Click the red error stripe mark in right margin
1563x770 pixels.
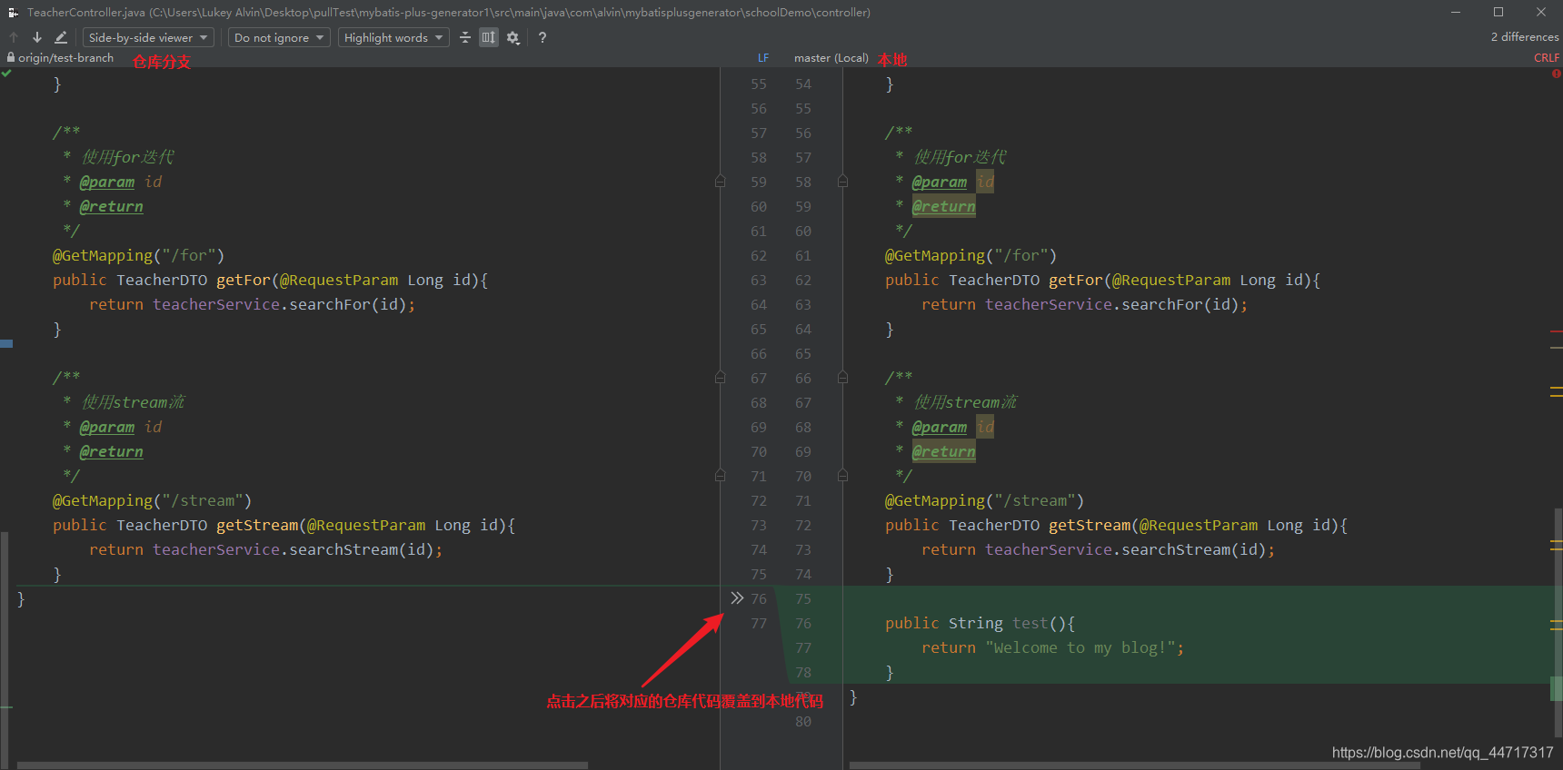pyautogui.click(x=1556, y=332)
